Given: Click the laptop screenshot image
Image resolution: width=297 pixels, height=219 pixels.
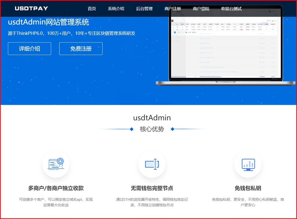Looking at the screenshot, I should pos(226,45).
